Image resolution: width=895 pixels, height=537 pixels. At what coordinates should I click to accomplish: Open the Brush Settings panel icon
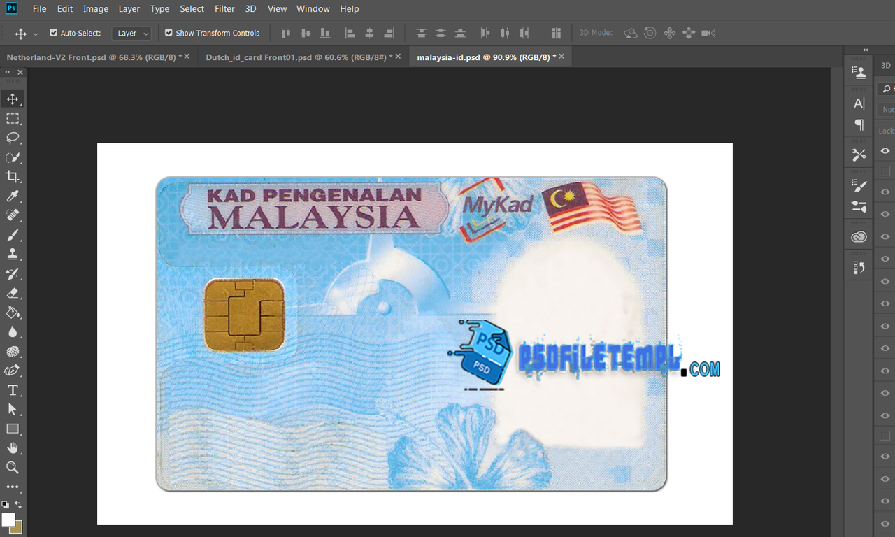pyautogui.click(x=859, y=185)
